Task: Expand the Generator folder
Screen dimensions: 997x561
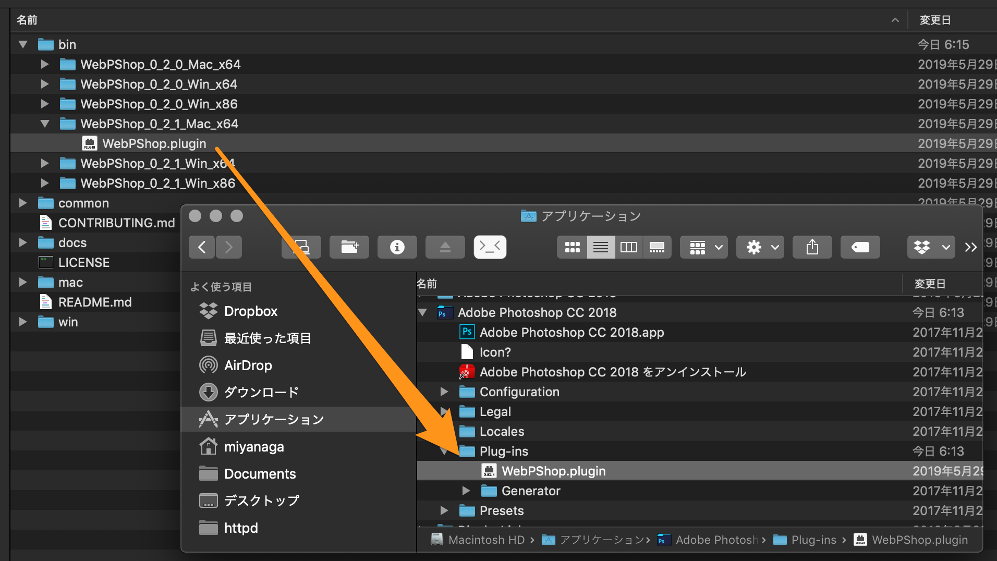Action: (466, 491)
